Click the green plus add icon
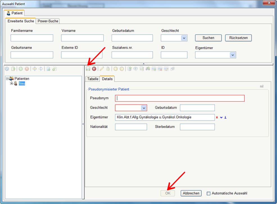This screenshot has height=204, width=277. click(21, 69)
